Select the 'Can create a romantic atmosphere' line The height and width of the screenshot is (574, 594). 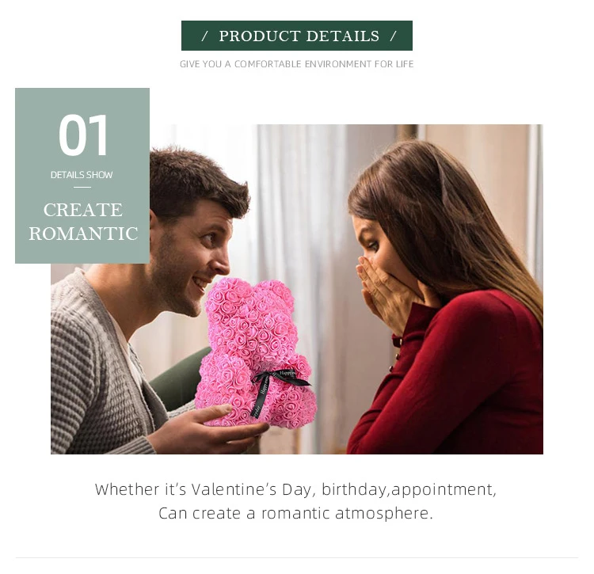295,514
